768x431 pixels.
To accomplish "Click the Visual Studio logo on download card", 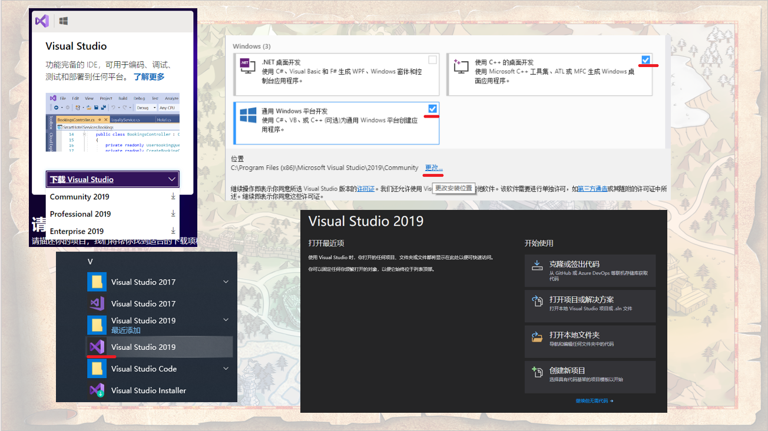I will 42,21.
